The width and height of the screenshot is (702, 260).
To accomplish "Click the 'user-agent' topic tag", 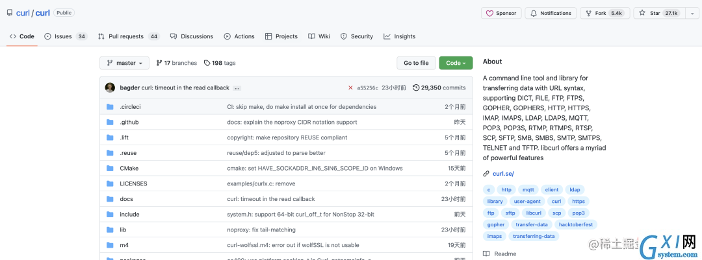I will pyautogui.click(x=527, y=202).
